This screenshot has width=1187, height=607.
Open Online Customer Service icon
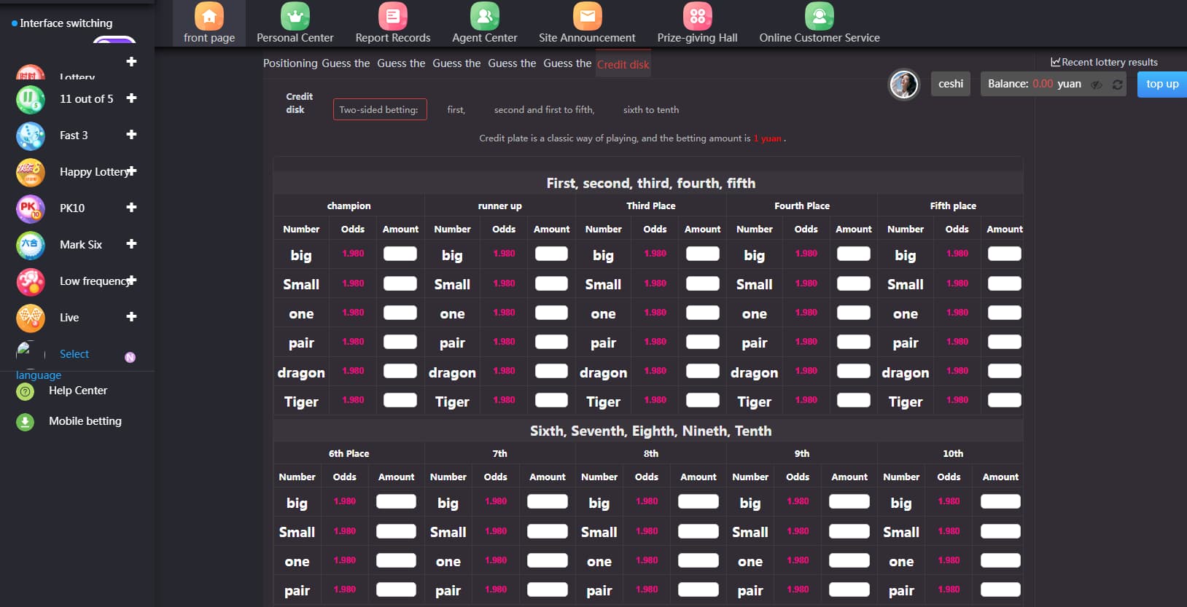tap(819, 16)
